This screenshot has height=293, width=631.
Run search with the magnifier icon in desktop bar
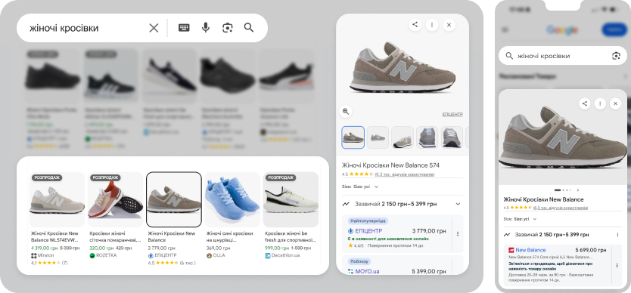[x=249, y=28]
